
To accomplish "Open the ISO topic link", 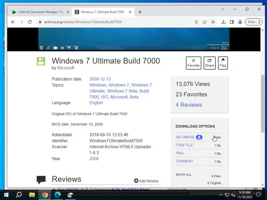I will tap(105, 97).
